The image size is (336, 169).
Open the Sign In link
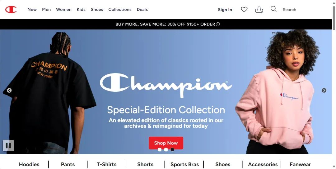pos(225,10)
